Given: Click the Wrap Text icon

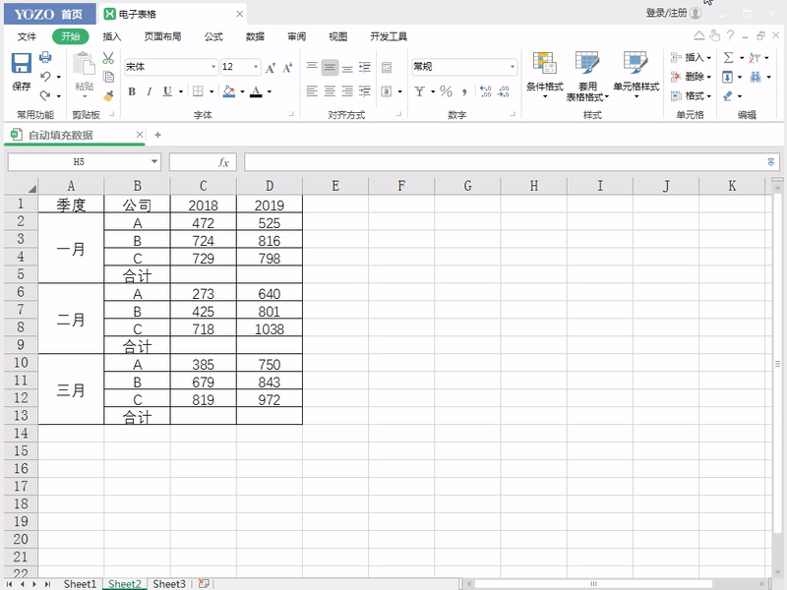Looking at the screenshot, I should pos(387,67).
